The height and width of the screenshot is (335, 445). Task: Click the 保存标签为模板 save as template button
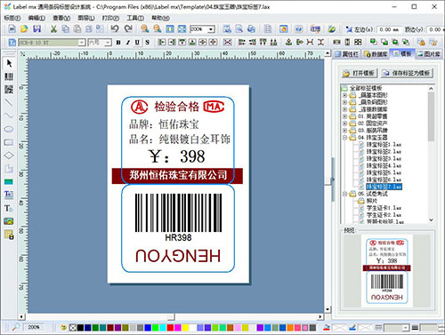[407, 73]
